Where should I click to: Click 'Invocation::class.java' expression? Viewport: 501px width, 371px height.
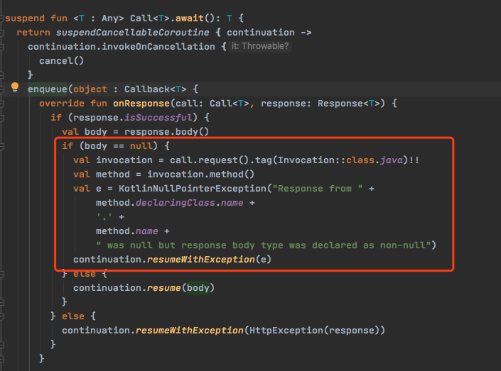click(340, 160)
